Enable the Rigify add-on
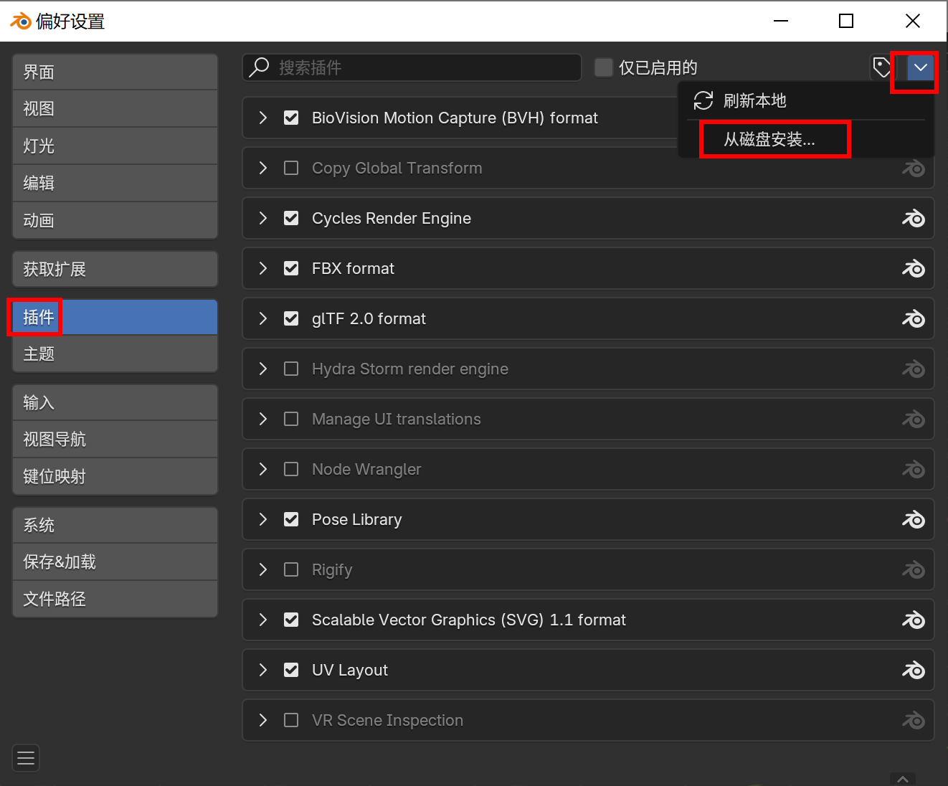 (x=291, y=569)
